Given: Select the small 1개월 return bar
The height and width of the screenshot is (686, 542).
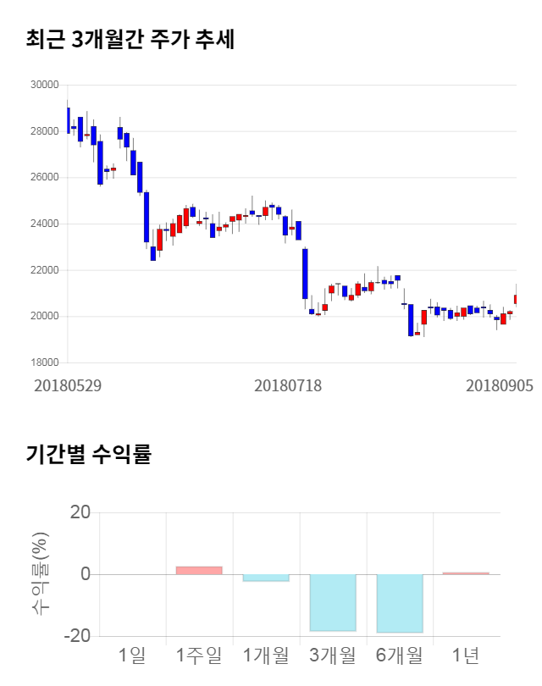Looking at the screenshot, I should [x=266, y=578].
